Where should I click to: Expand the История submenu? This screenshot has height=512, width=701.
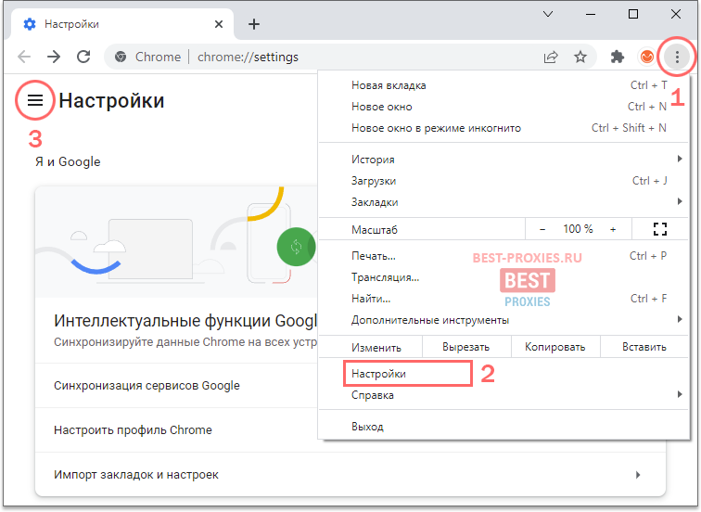(x=503, y=160)
